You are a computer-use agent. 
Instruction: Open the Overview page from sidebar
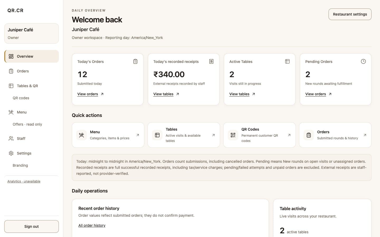pyautogui.click(x=31, y=56)
